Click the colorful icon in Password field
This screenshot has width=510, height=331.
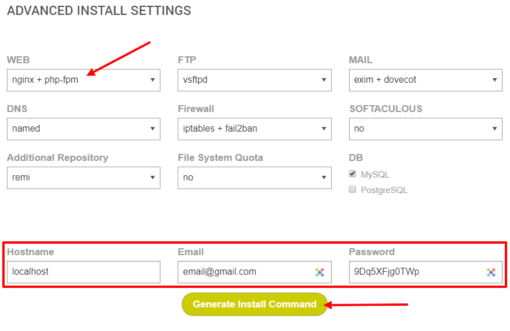(x=491, y=272)
